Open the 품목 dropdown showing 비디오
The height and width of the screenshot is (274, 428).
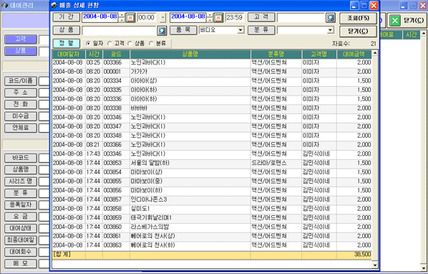(x=240, y=30)
